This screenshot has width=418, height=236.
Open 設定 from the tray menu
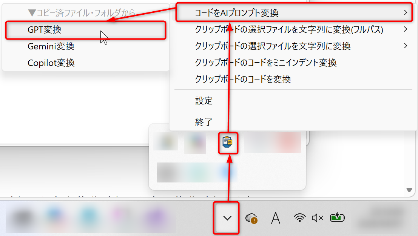[x=204, y=101]
